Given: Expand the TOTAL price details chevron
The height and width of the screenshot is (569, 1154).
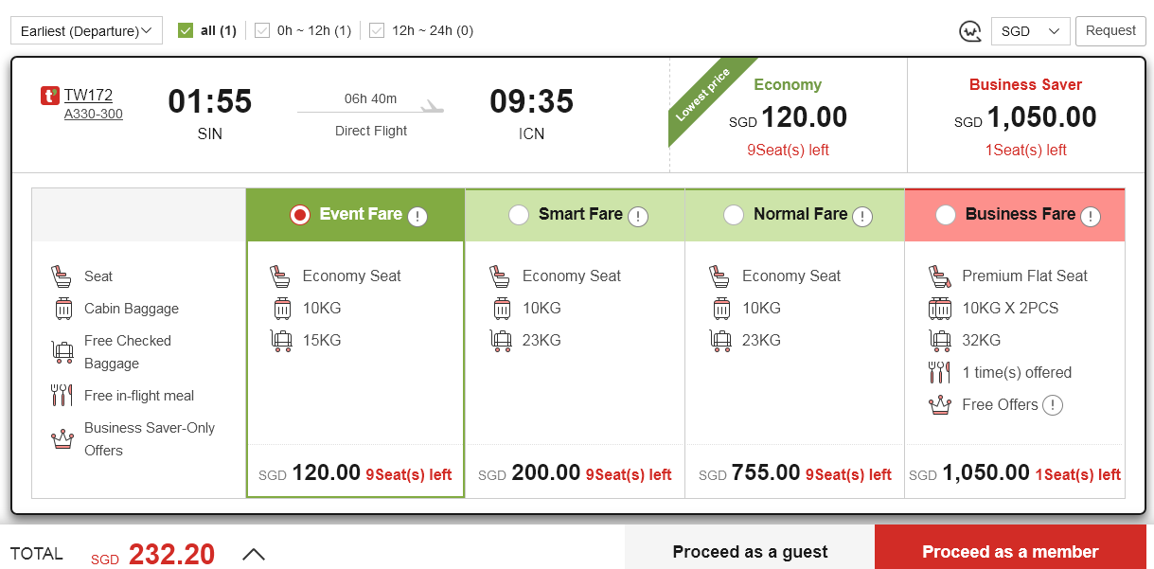Looking at the screenshot, I should [254, 554].
